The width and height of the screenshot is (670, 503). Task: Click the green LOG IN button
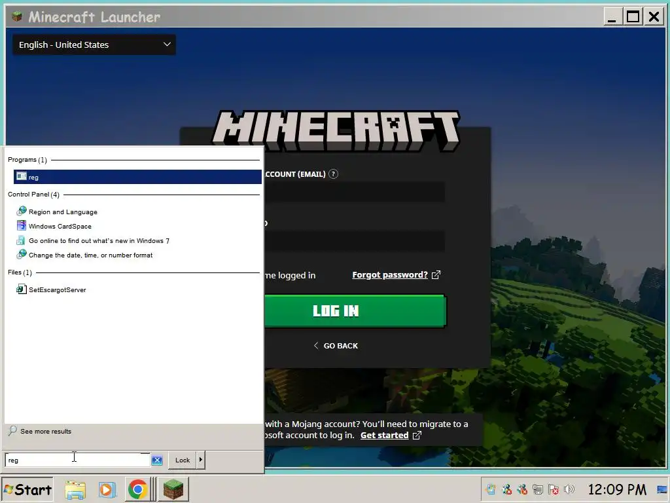(x=355, y=311)
